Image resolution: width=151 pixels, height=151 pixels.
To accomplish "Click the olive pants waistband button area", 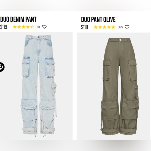I will point(120,40).
